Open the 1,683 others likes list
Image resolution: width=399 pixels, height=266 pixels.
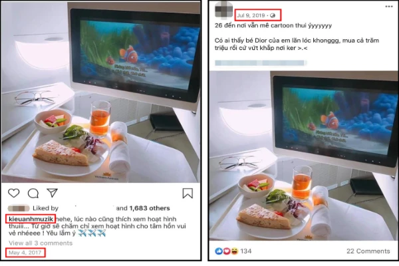(x=150, y=208)
